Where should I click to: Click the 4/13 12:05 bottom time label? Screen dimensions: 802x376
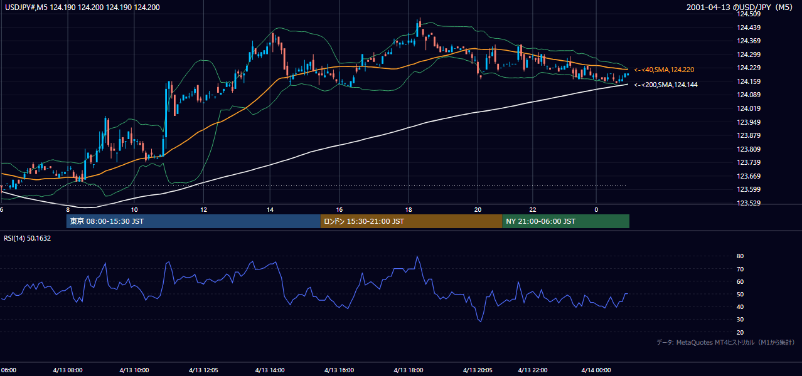tap(203, 370)
